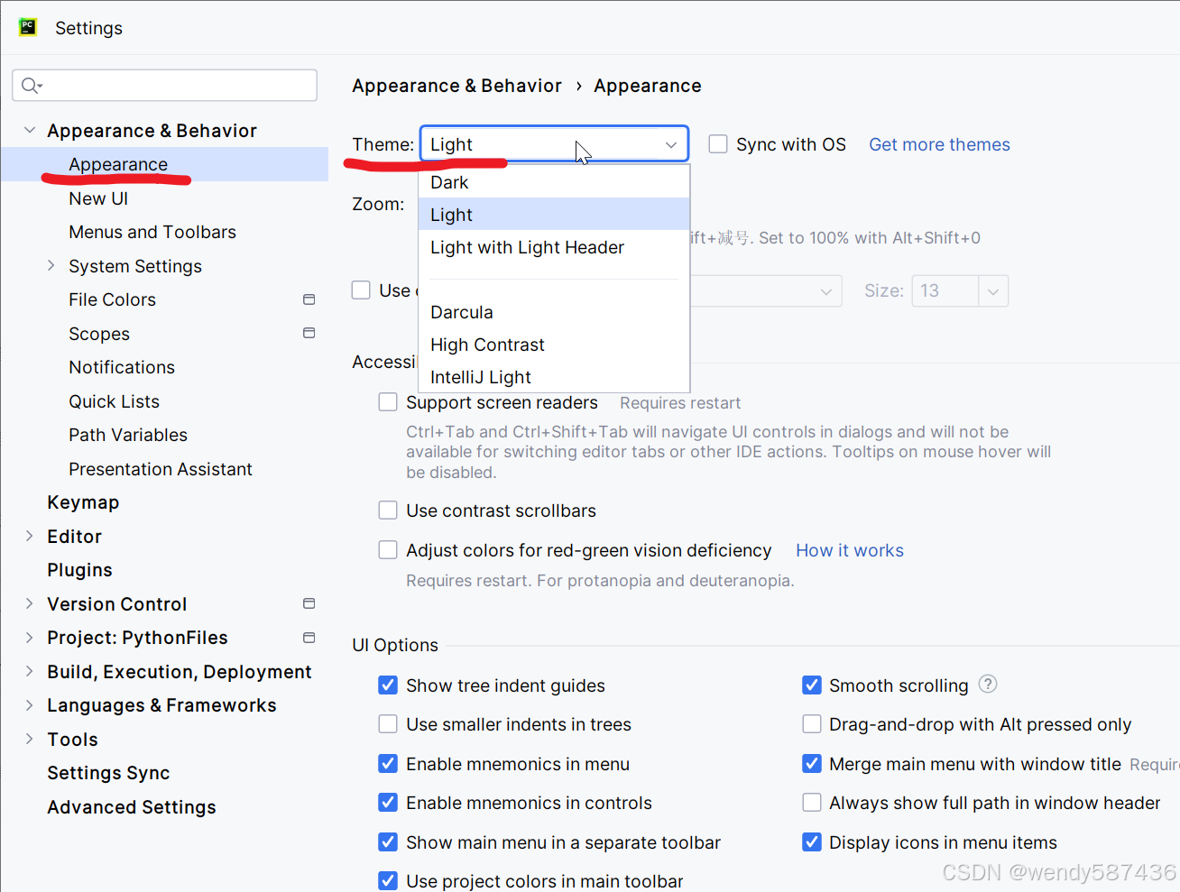Image resolution: width=1180 pixels, height=892 pixels.
Task: Toggle Sync with OS checkbox
Action: click(x=718, y=144)
